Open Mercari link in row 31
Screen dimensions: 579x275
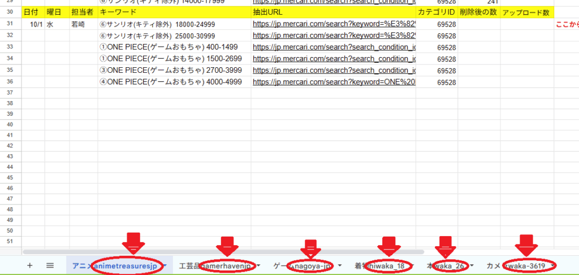tap(334, 24)
